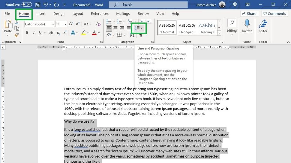The height and width of the screenshot is (163, 291).
Task: Select the Format Painter brush
Action: point(17,35)
